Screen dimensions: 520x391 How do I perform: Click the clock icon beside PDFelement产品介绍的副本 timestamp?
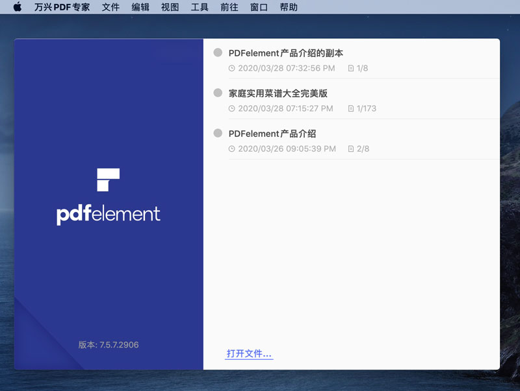pyautogui.click(x=231, y=69)
